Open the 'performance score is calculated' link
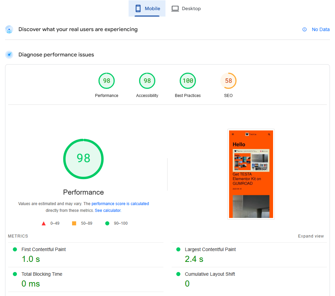The height and width of the screenshot is (296, 335). click(120, 204)
